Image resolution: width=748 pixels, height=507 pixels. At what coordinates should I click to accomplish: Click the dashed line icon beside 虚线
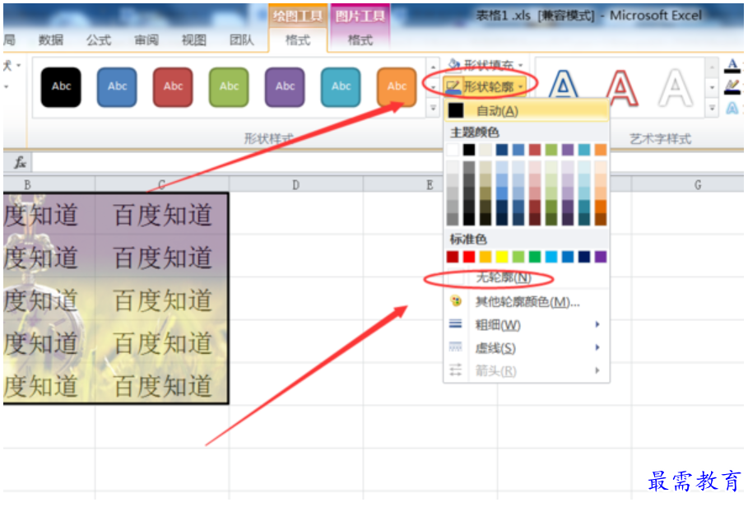pos(456,347)
